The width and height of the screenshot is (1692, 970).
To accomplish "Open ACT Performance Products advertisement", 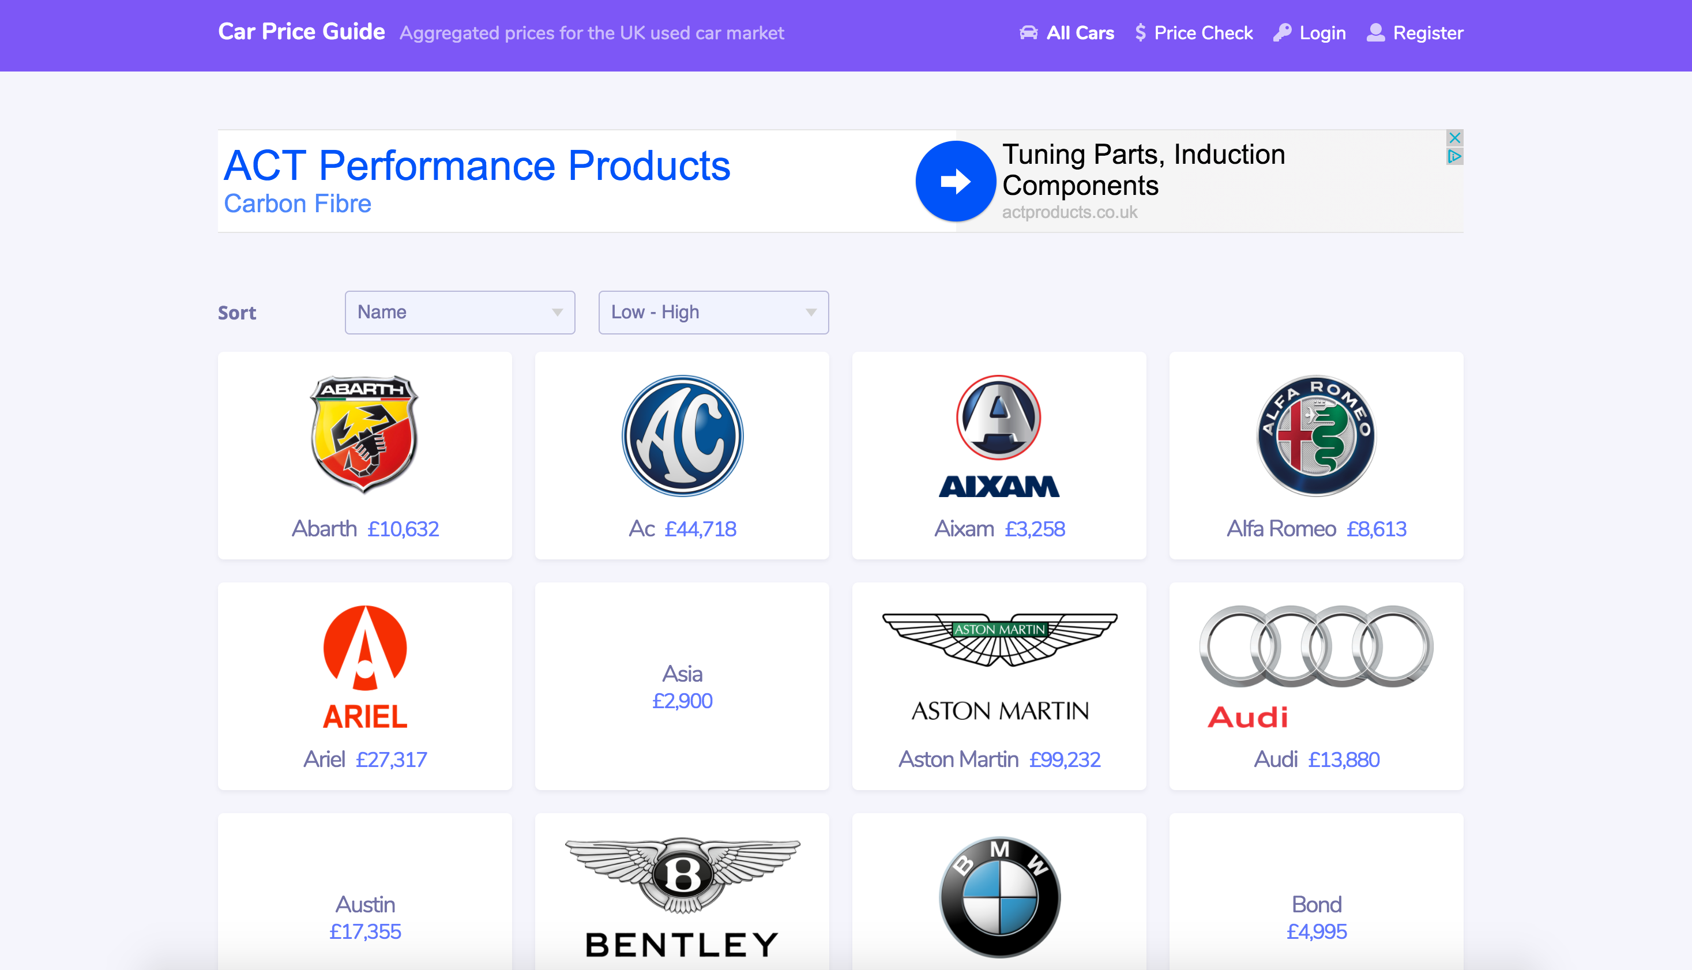I will [477, 166].
